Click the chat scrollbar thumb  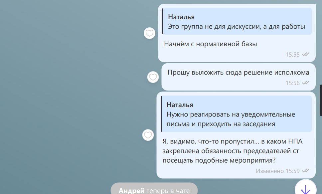321,100
